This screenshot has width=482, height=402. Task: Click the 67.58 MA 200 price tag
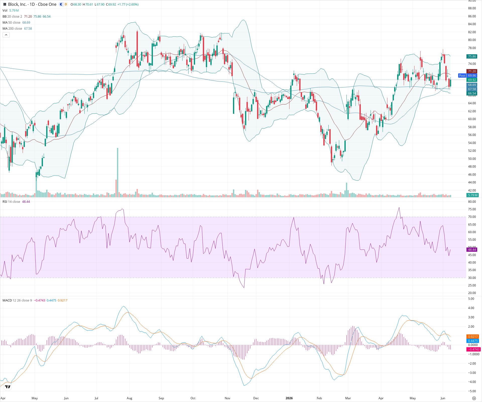click(x=472, y=89)
